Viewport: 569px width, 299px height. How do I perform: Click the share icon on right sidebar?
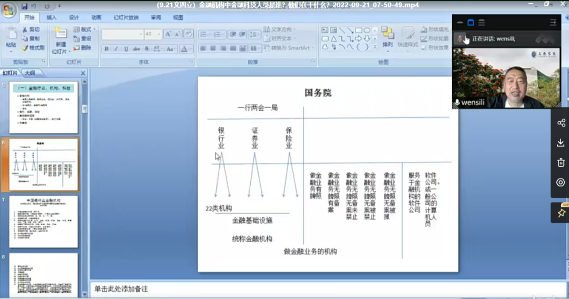[561, 123]
